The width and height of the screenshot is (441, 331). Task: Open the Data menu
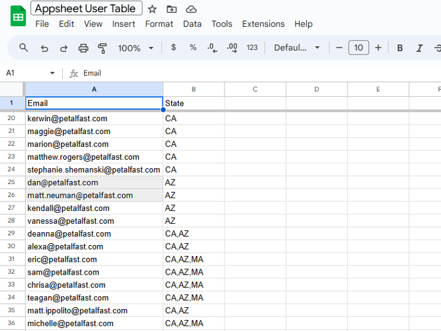(192, 24)
